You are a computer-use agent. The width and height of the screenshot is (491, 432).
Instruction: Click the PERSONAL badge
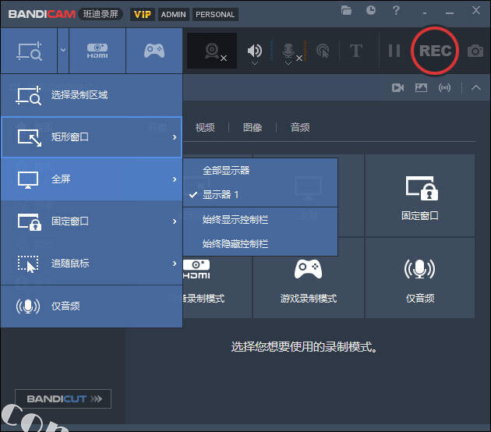click(215, 14)
